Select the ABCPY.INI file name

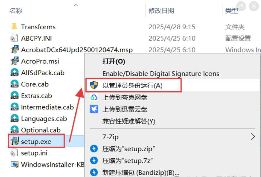[36, 38]
